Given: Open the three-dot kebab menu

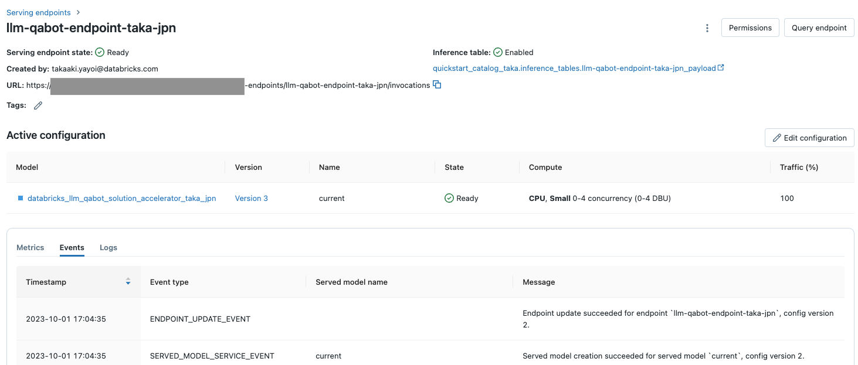Looking at the screenshot, I should click(x=707, y=28).
